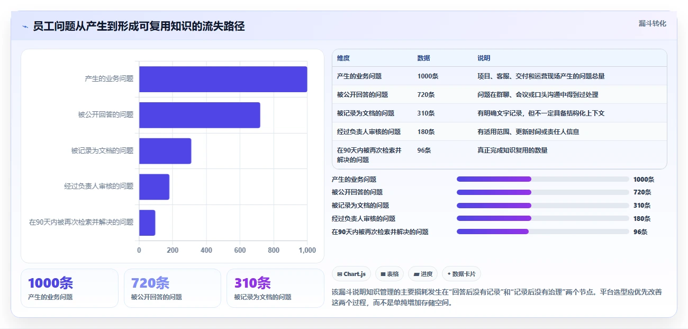The width and height of the screenshot is (688, 329).
Task: Open the 1000条 产生的业务问题 data card
Action: tap(69, 288)
